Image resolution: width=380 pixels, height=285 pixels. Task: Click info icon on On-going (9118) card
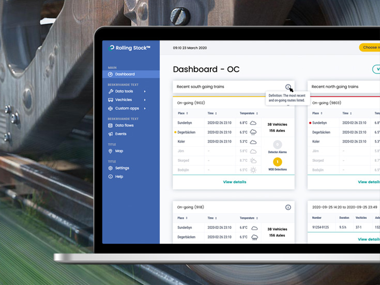coord(288,208)
